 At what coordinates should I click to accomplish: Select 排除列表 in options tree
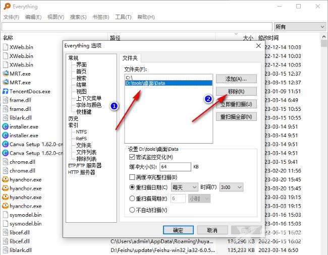click(86, 159)
